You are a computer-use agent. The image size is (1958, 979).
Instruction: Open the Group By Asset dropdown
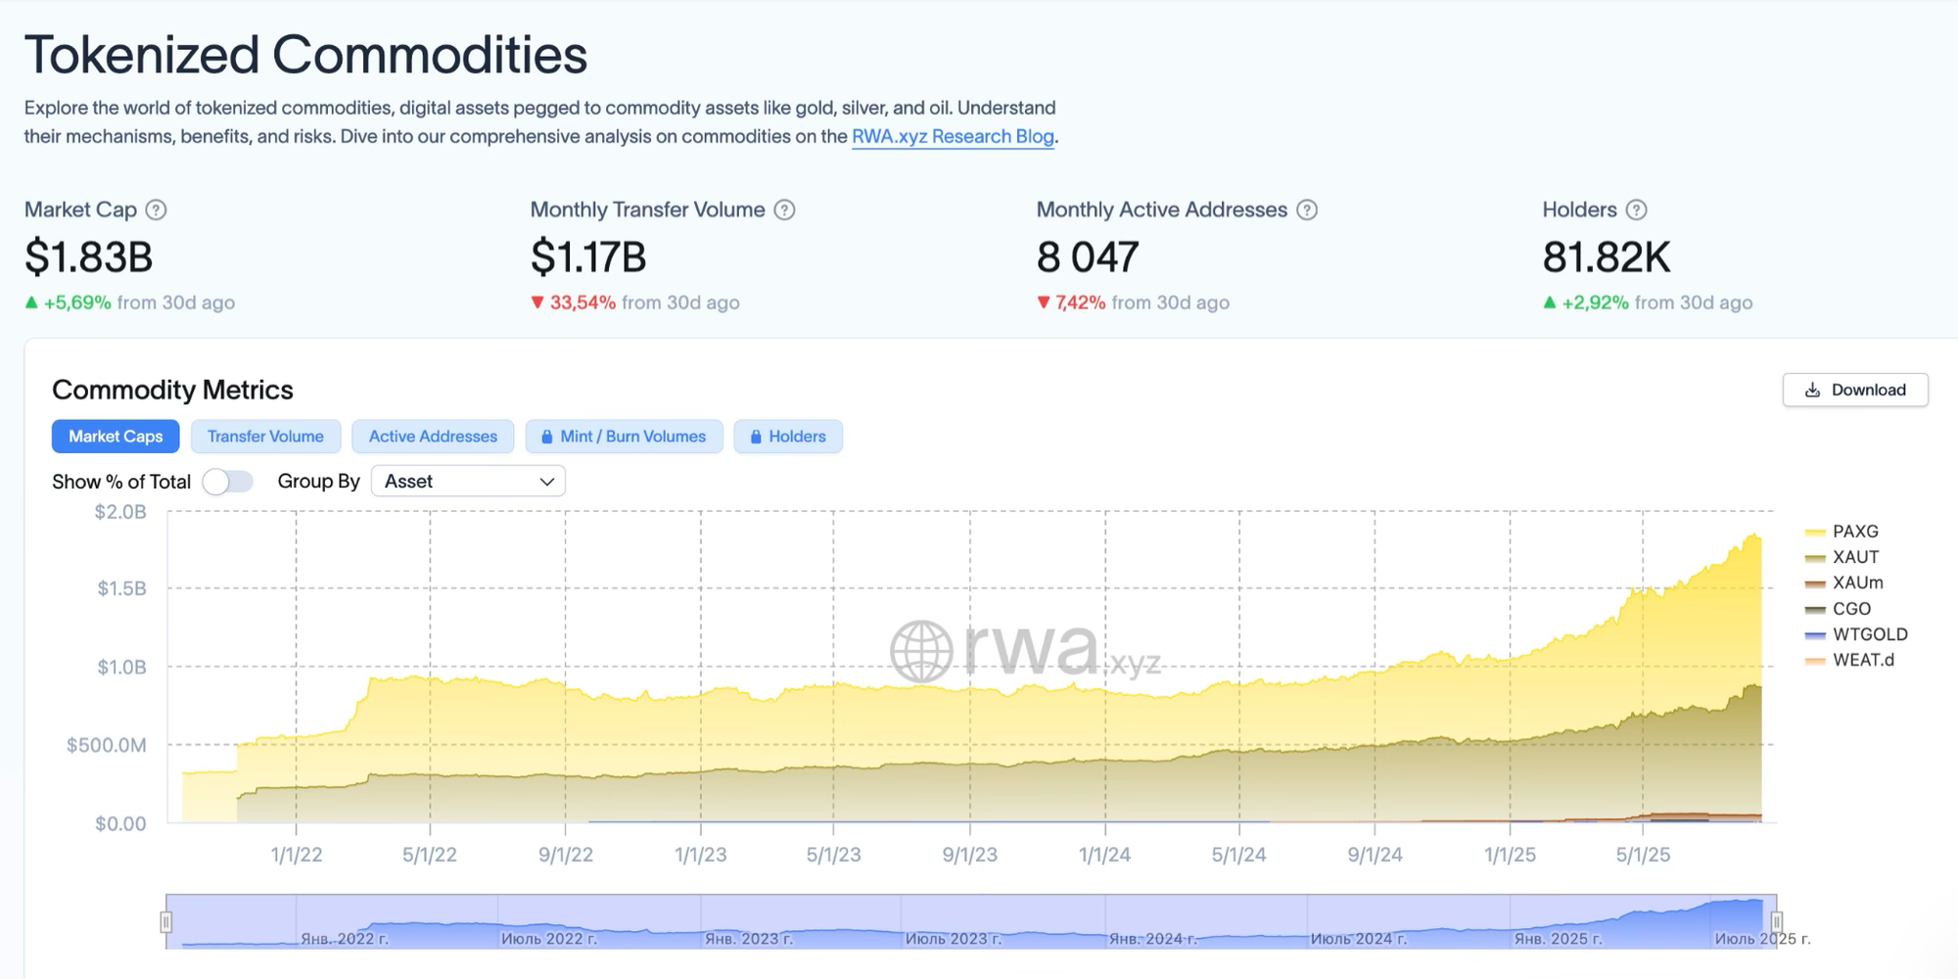pyautogui.click(x=468, y=482)
